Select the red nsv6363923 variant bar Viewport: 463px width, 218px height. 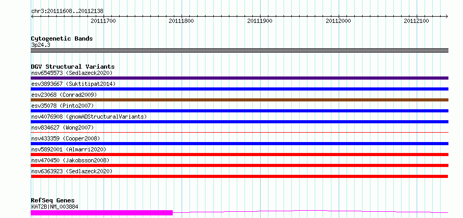[x=239, y=176]
